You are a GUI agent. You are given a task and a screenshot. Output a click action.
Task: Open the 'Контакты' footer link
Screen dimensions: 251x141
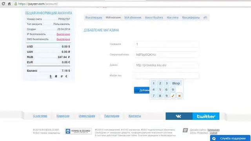click(135, 116)
